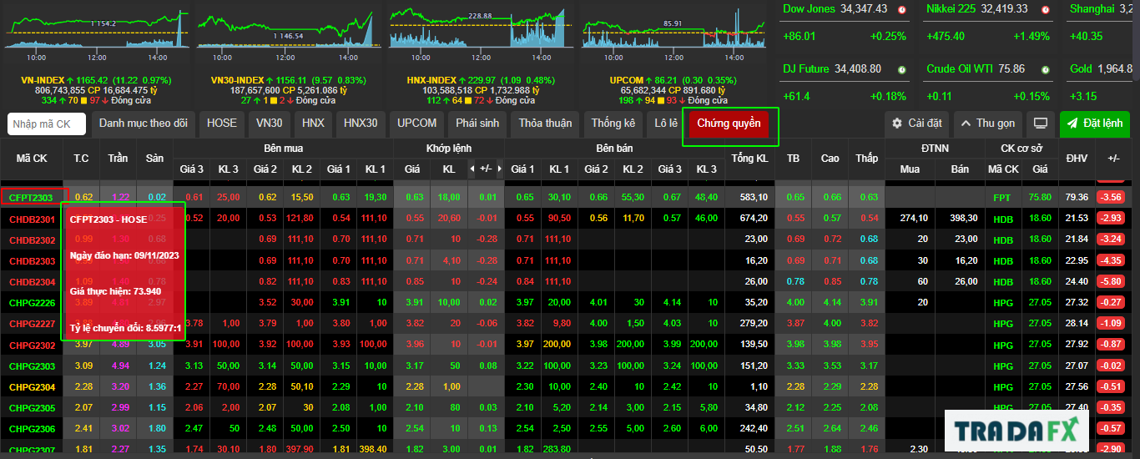Click the DJ Future label
Image resolution: width=1140 pixels, height=459 pixels.
pos(806,68)
